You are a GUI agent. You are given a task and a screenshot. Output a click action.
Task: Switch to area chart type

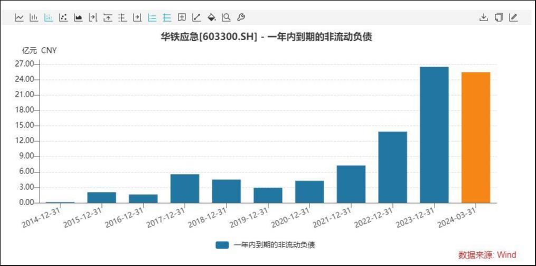click(78, 17)
